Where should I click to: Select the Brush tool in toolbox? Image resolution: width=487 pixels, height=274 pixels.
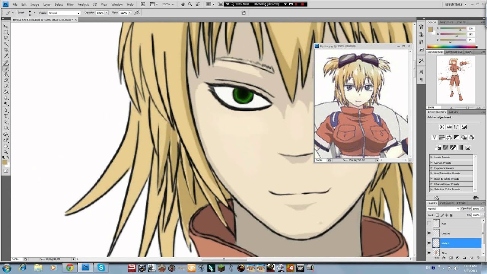(6, 68)
